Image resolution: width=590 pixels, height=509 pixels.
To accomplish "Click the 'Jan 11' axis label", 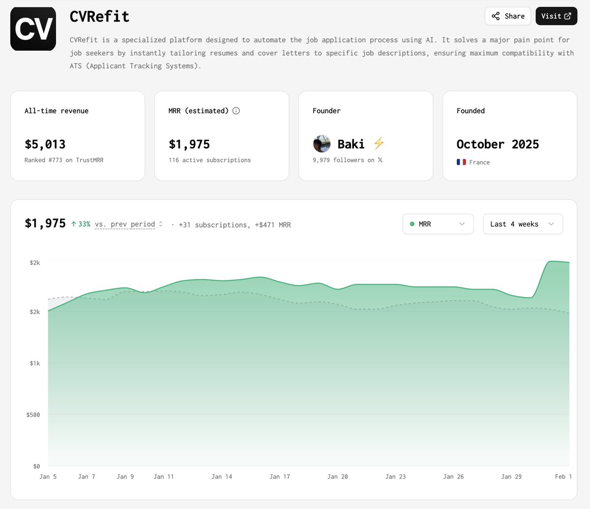I will tap(164, 477).
